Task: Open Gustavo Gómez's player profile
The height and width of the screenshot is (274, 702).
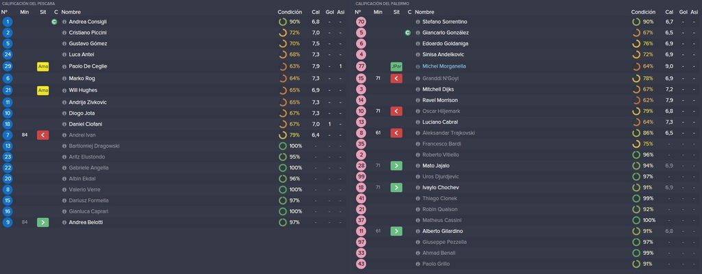Action: (x=88, y=44)
